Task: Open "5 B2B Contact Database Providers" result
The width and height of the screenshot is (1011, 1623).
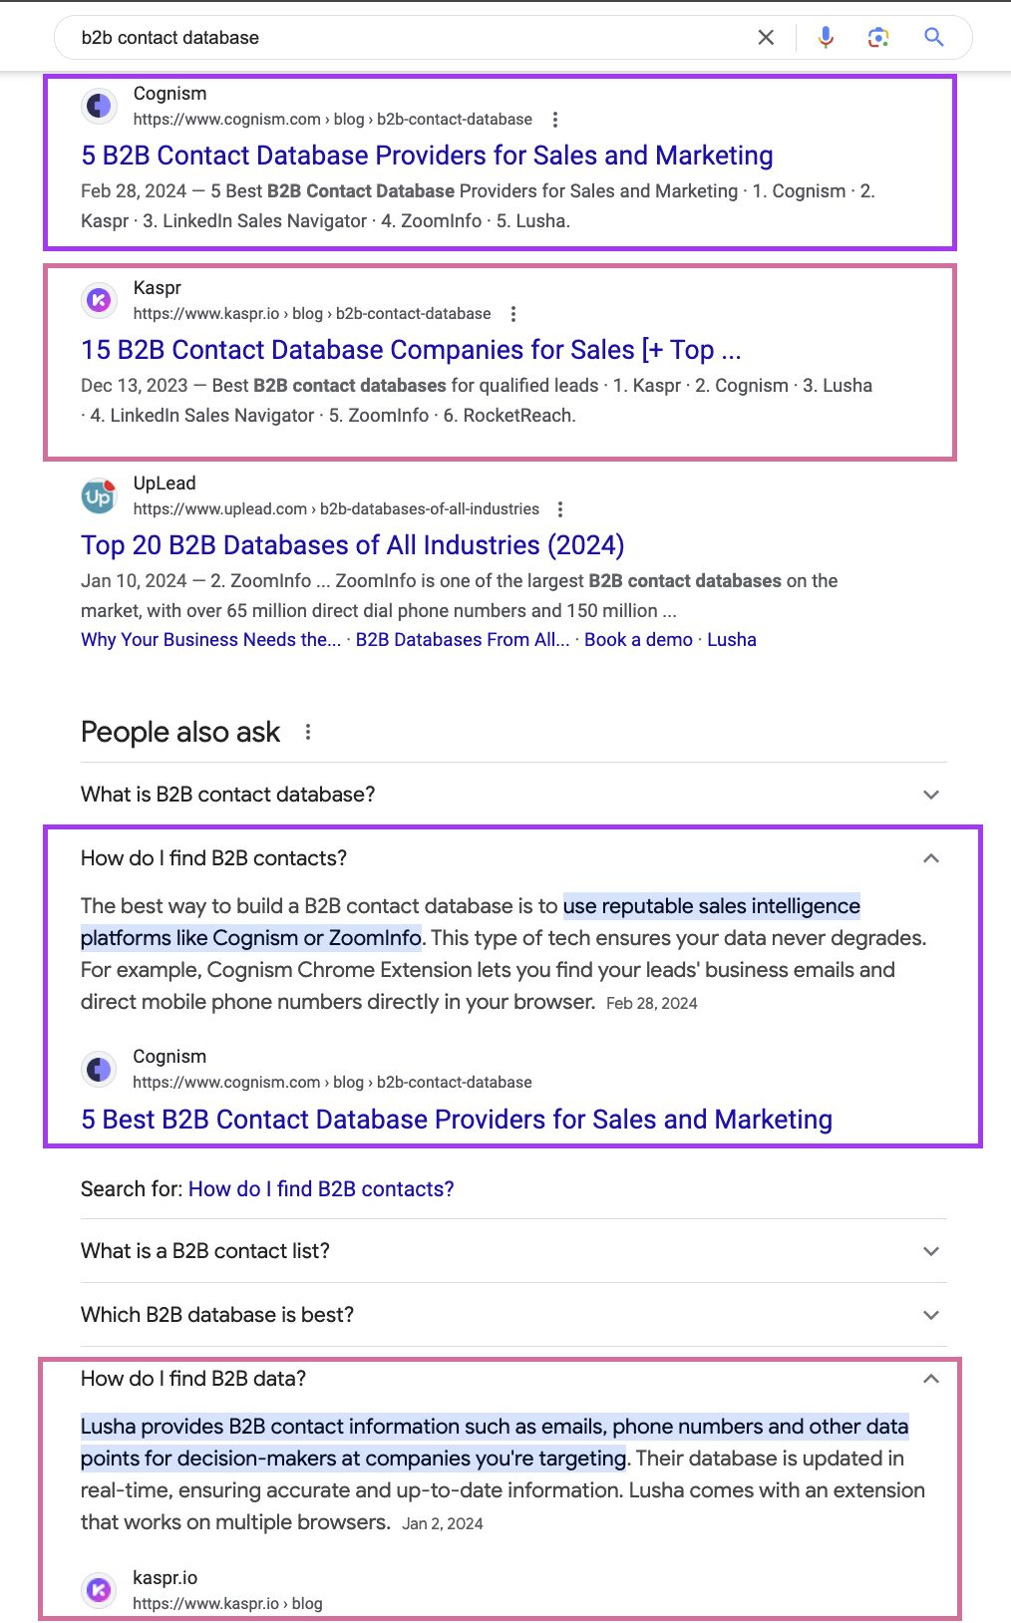Action: click(x=427, y=156)
